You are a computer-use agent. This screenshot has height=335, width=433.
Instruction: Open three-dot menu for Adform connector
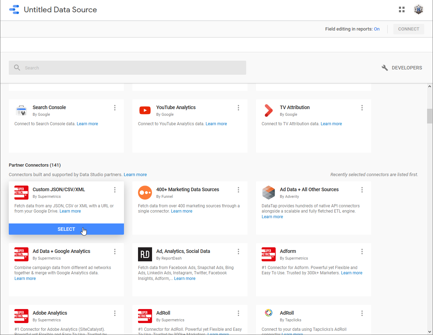[362, 252]
